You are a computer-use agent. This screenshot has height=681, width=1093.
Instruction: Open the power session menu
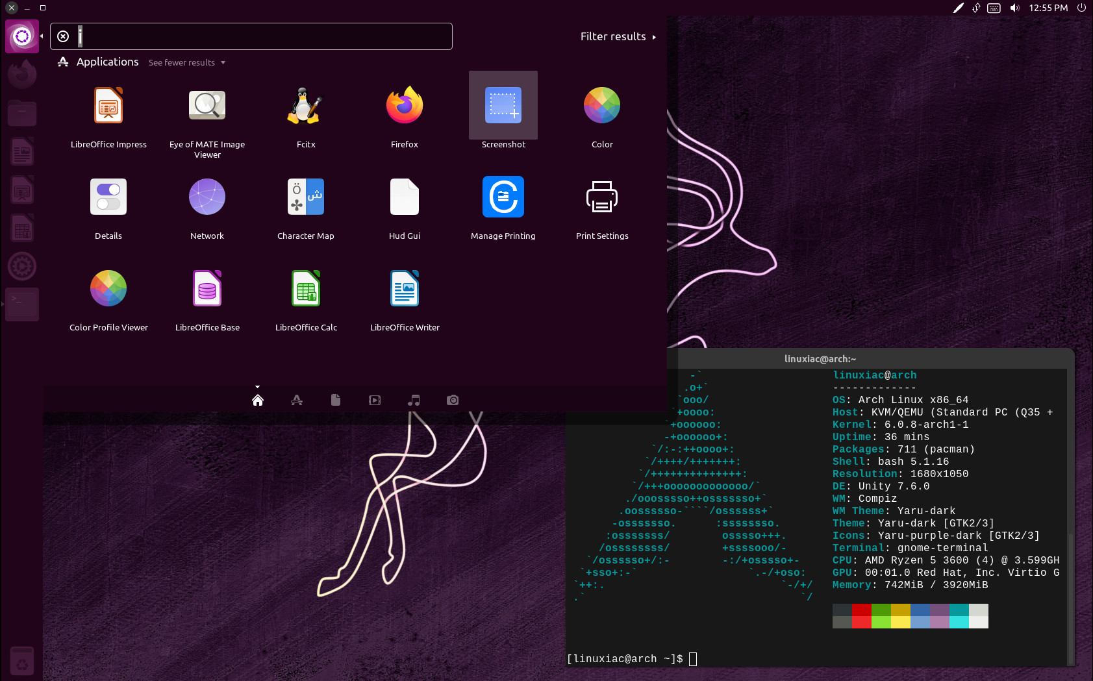pyautogui.click(x=1081, y=8)
